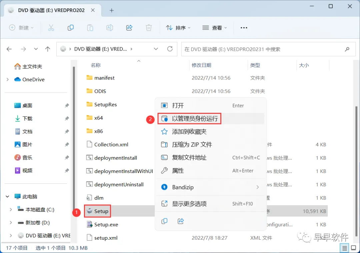Unpin Downloads 下载 using its pin icon

click(67, 119)
